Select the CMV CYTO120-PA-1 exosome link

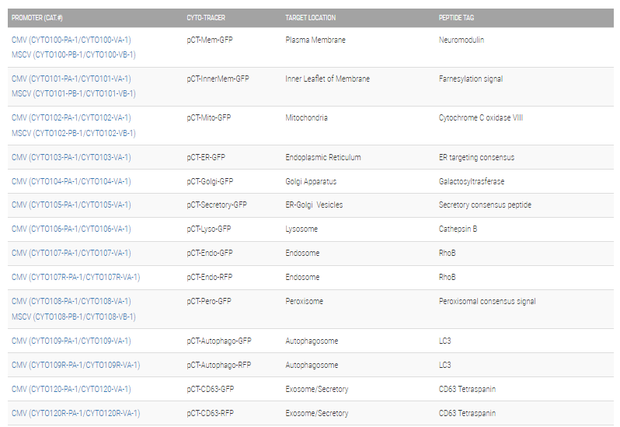tap(71, 389)
